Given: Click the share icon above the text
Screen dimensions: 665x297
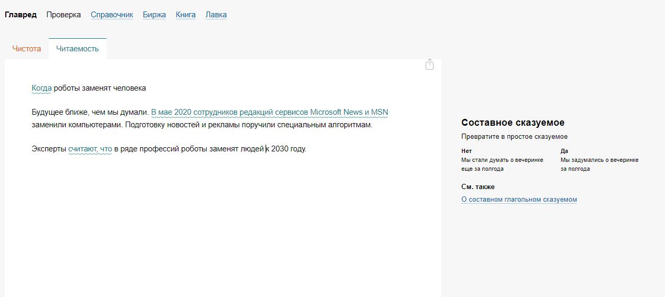Looking at the screenshot, I should coord(429,64).
